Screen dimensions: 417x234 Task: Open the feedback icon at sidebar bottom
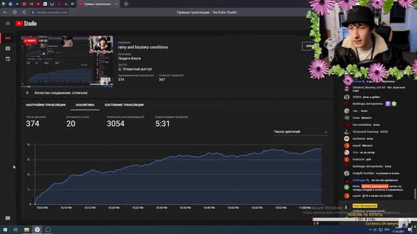(x=8, y=218)
